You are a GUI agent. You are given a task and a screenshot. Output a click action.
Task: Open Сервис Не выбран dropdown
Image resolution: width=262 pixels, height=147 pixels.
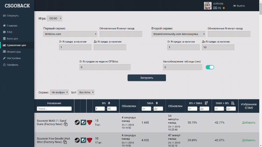(x=59, y=93)
